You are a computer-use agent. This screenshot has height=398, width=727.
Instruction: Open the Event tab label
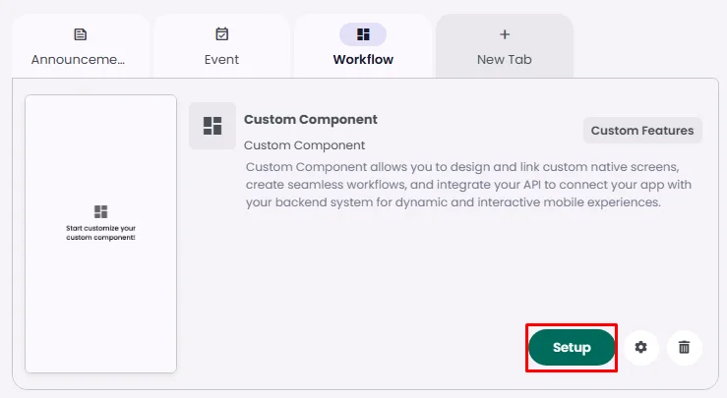(221, 59)
